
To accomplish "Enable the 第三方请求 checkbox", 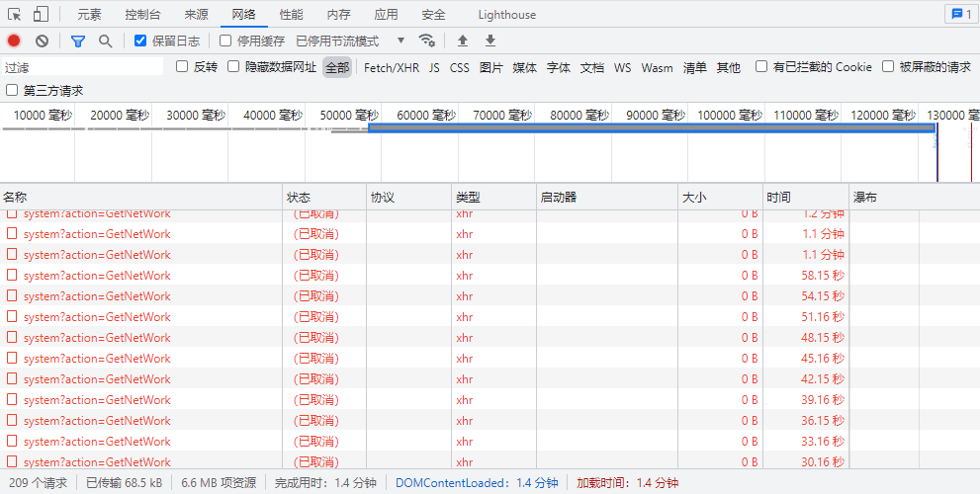I will (x=12, y=90).
